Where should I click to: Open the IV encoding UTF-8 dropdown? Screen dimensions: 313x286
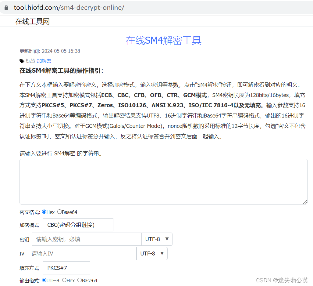(x=152, y=253)
